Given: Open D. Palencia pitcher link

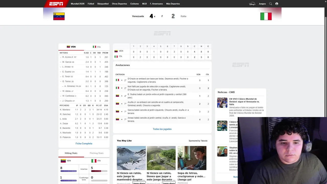Looking at the screenshot, I should 65,137.
